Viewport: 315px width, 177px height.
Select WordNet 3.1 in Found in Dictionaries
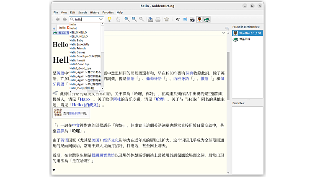[x=250, y=33]
